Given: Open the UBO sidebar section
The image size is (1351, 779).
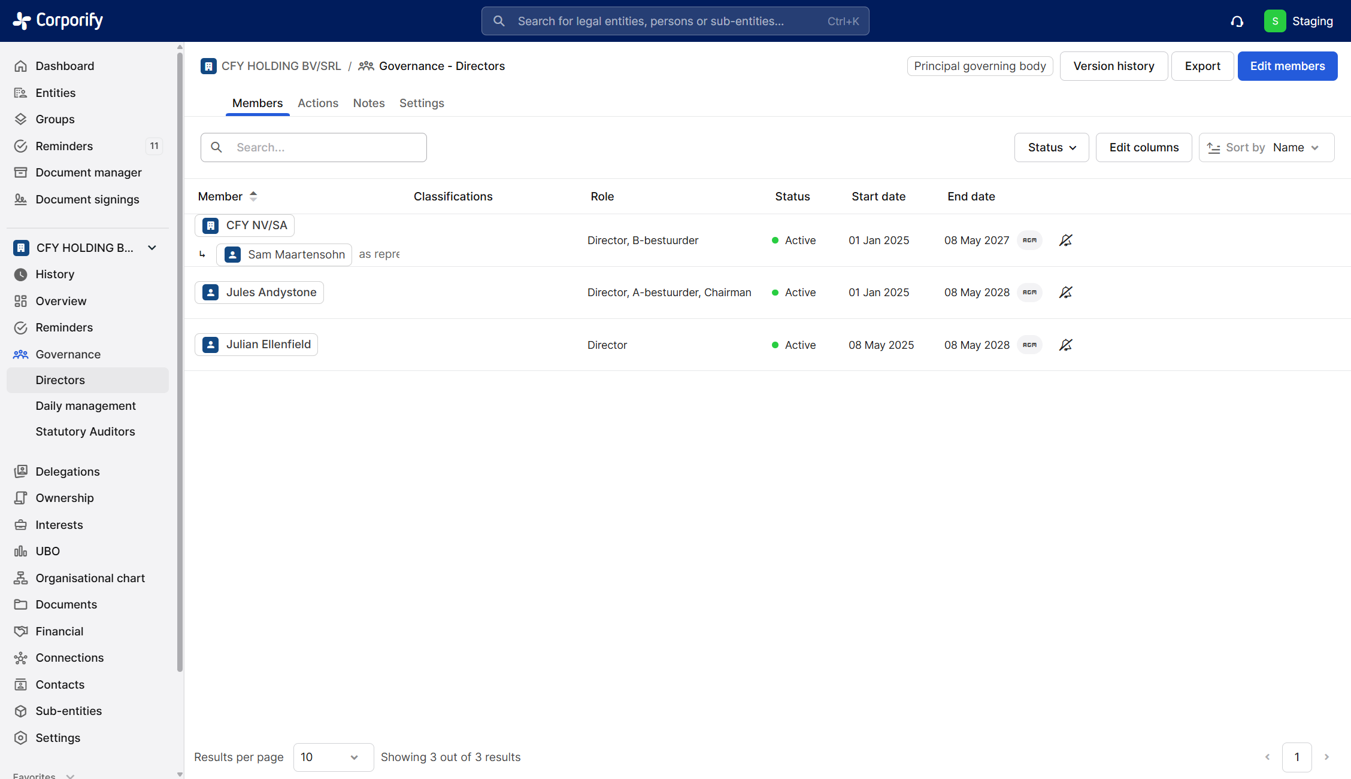Looking at the screenshot, I should click(47, 551).
